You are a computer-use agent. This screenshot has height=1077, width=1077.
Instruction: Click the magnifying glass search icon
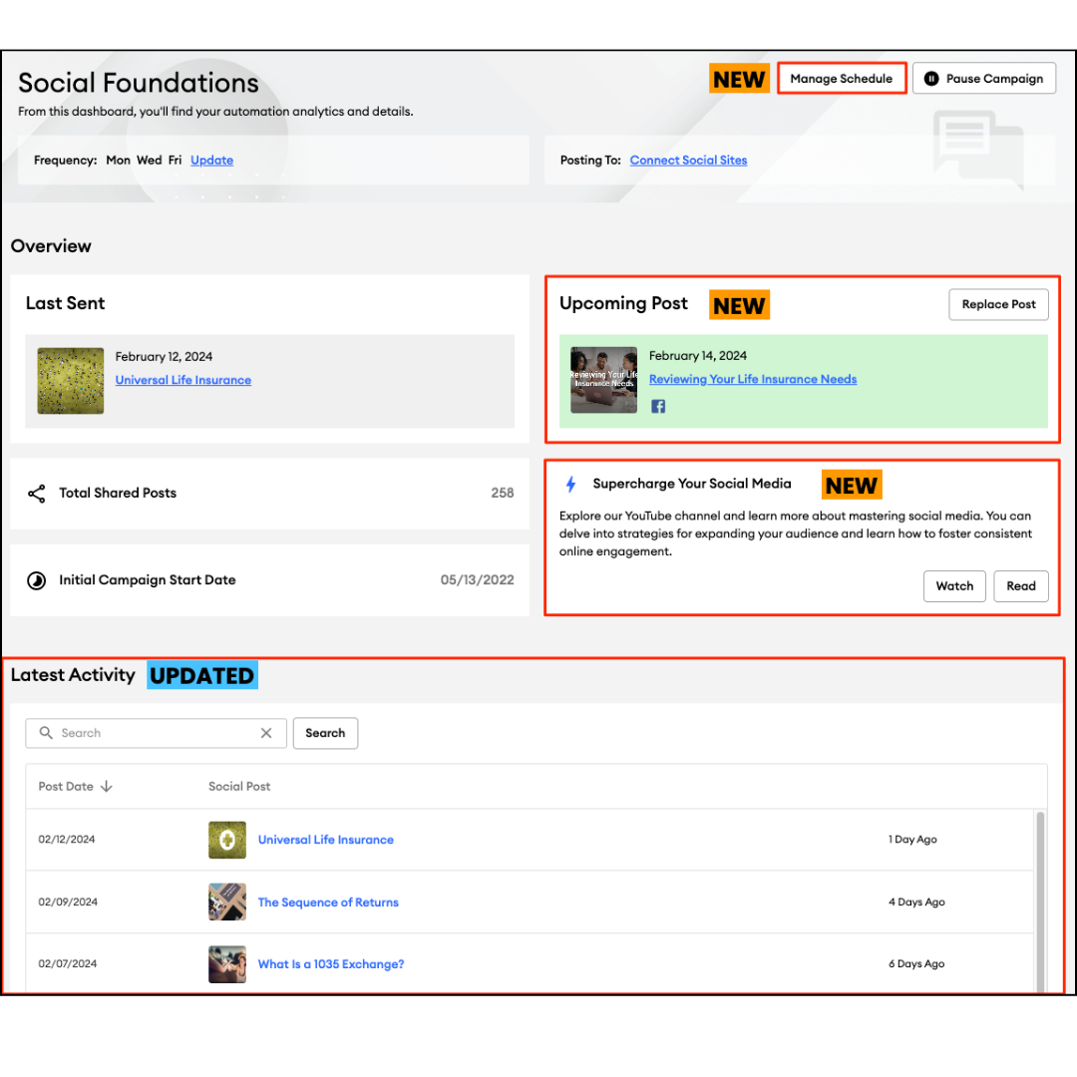click(x=46, y=733)
